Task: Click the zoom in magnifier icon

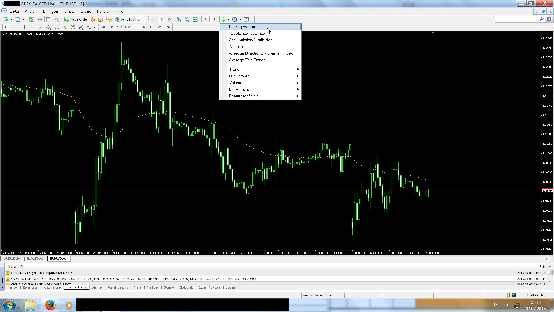Action: coord(179,19)
